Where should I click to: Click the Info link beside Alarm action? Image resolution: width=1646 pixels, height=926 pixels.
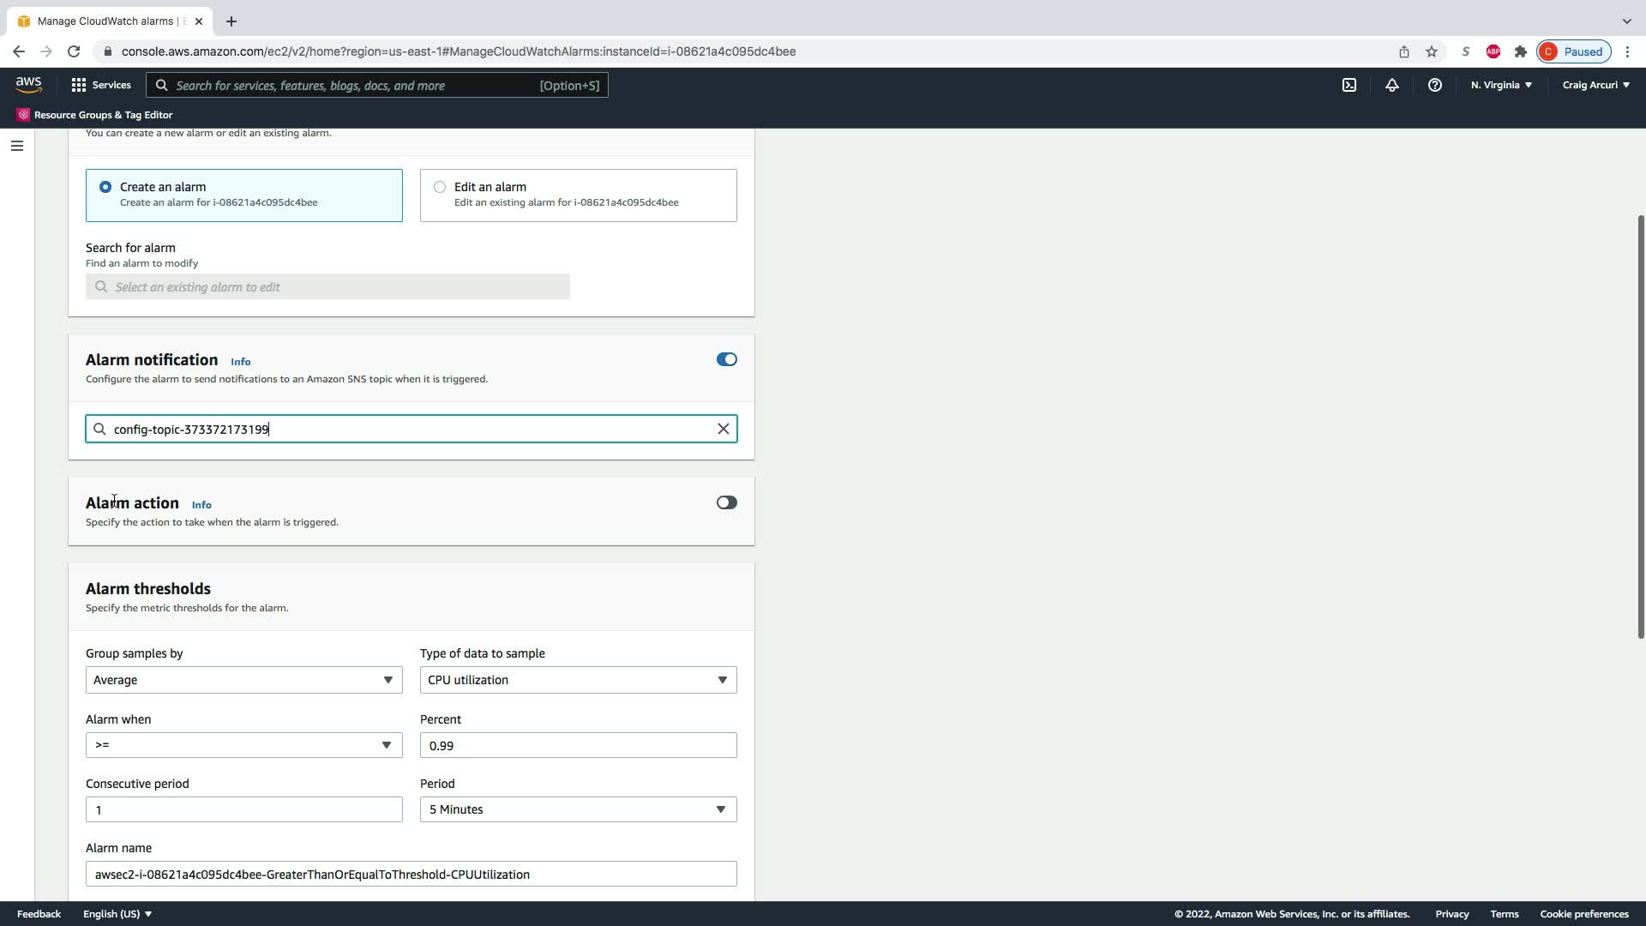pyautogui.click(x=201, y=505)
